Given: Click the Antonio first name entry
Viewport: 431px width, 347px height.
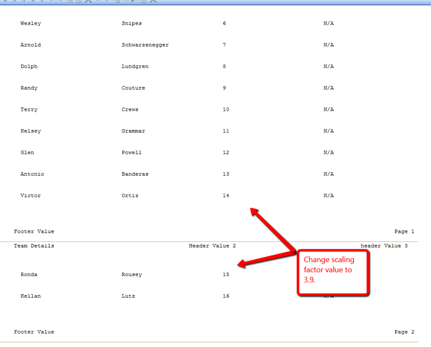Looking at the screenshot, I should click(32, 174).
